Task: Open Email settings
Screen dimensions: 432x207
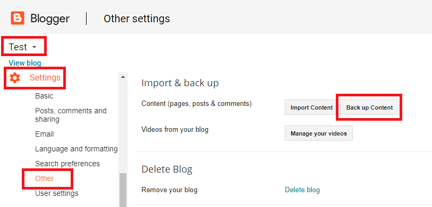Action: (x=44, y=134)
